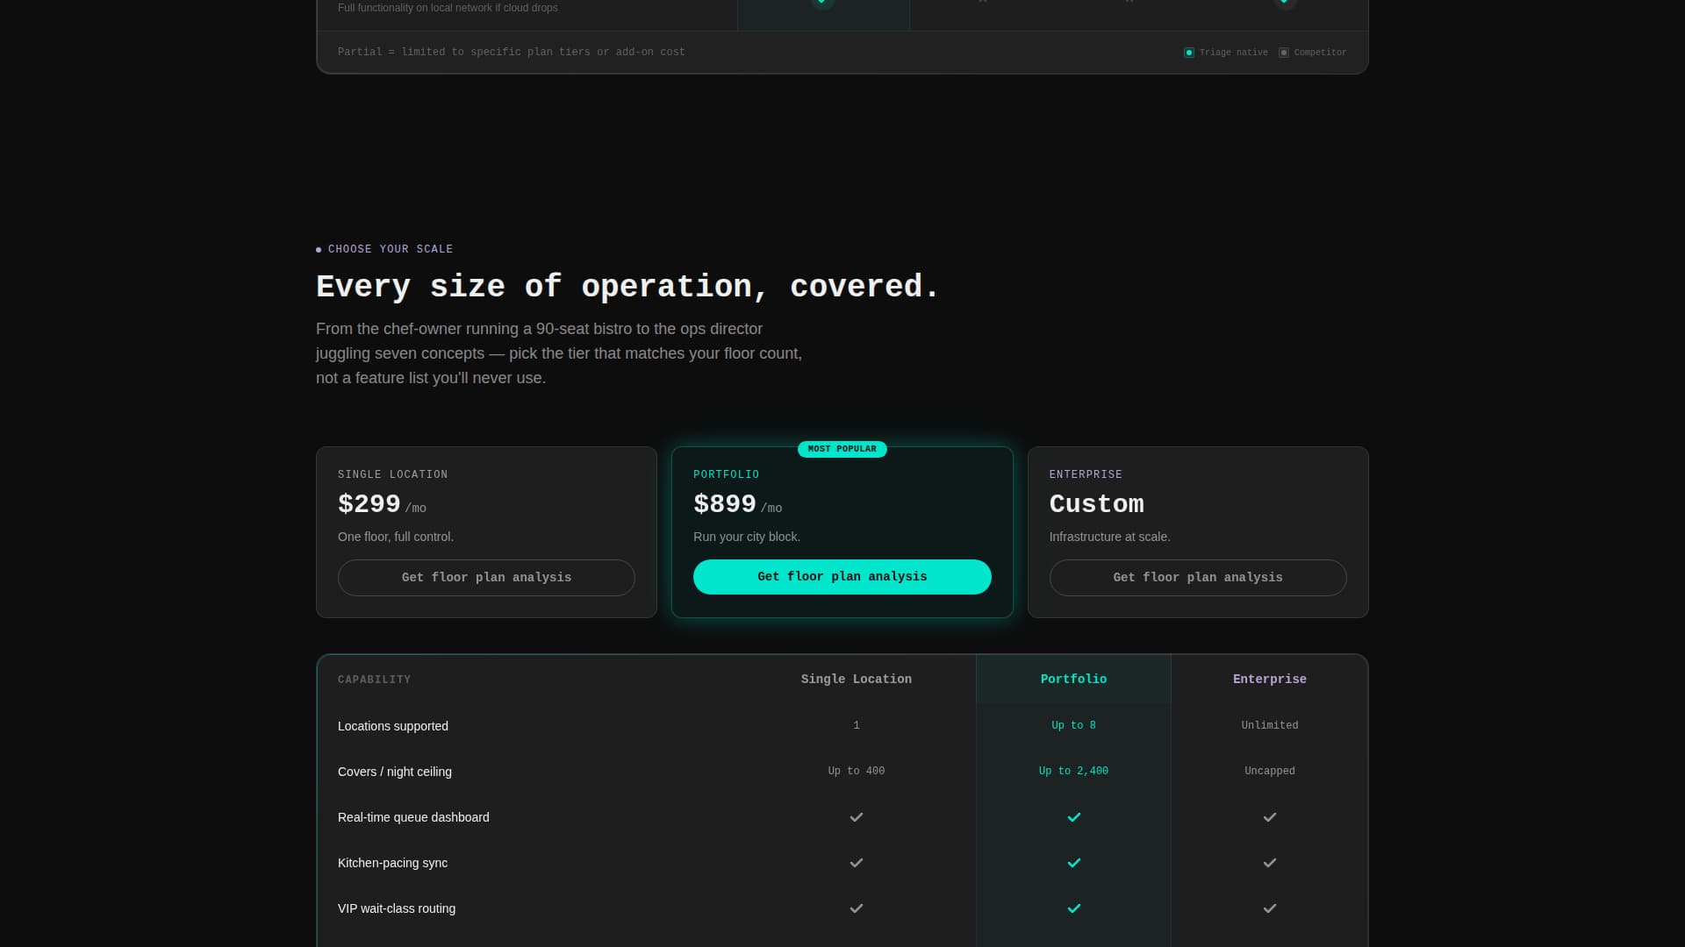Click the Most Popular badge

[x=842, y=449]
